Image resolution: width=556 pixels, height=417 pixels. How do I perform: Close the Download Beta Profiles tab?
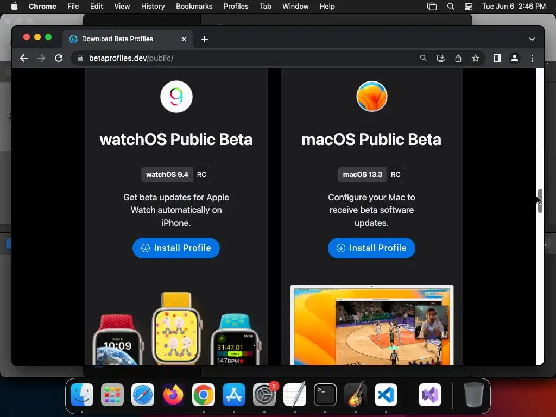184,39
